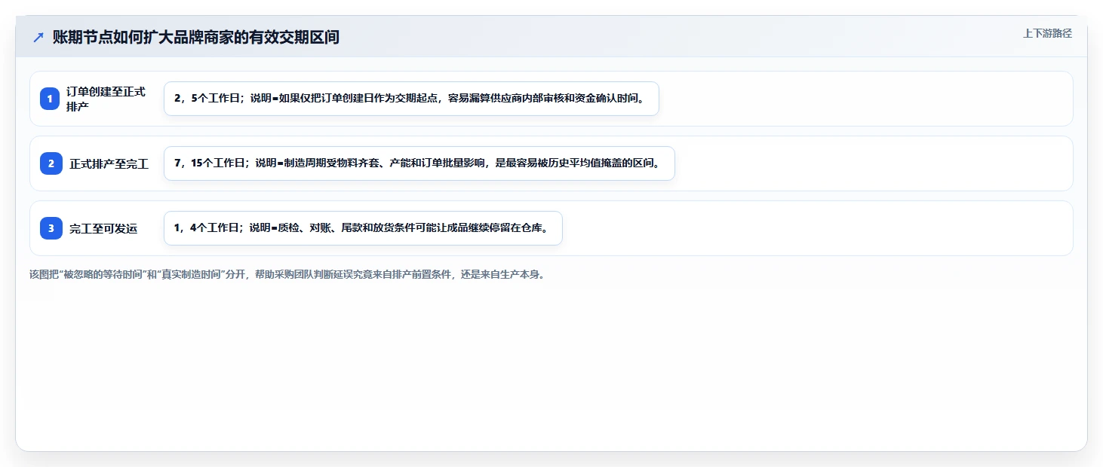This screenshot has width=1103, height=467.
Task: Select the 完工至可发运 step label
Action: click(103, 228)
